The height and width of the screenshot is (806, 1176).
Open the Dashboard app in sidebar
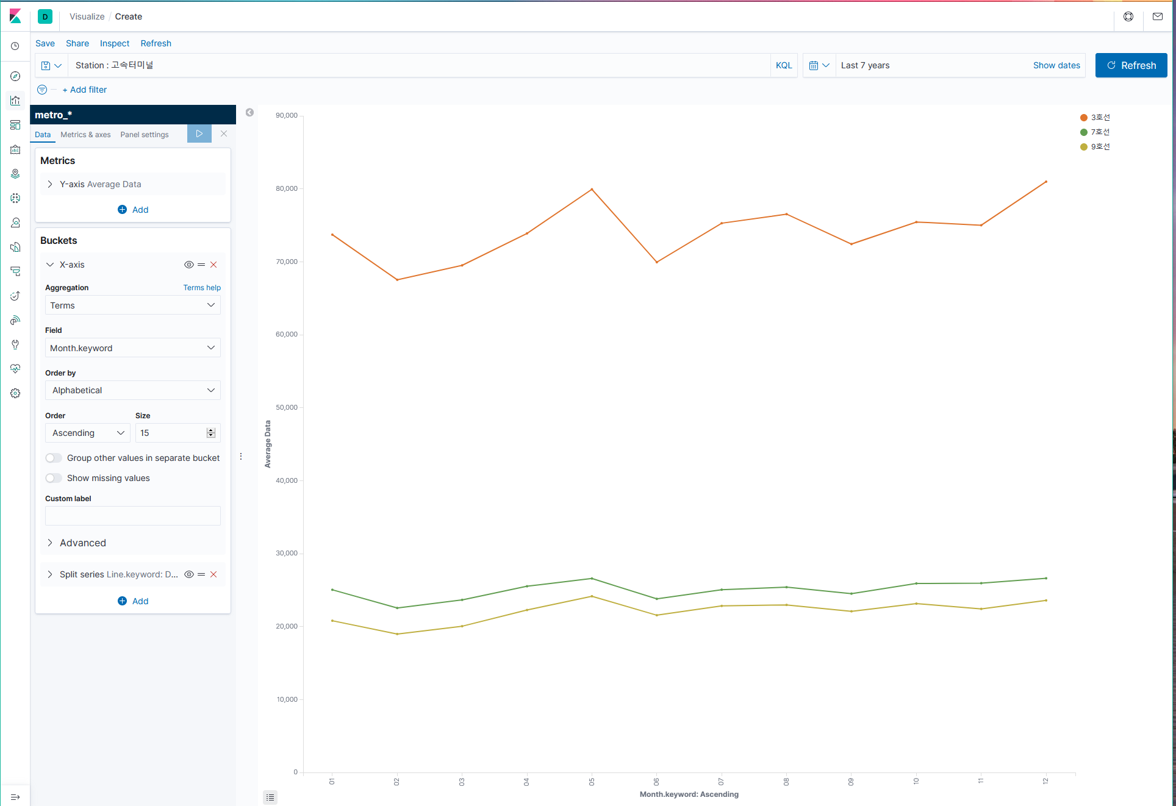tap(15, 125)
